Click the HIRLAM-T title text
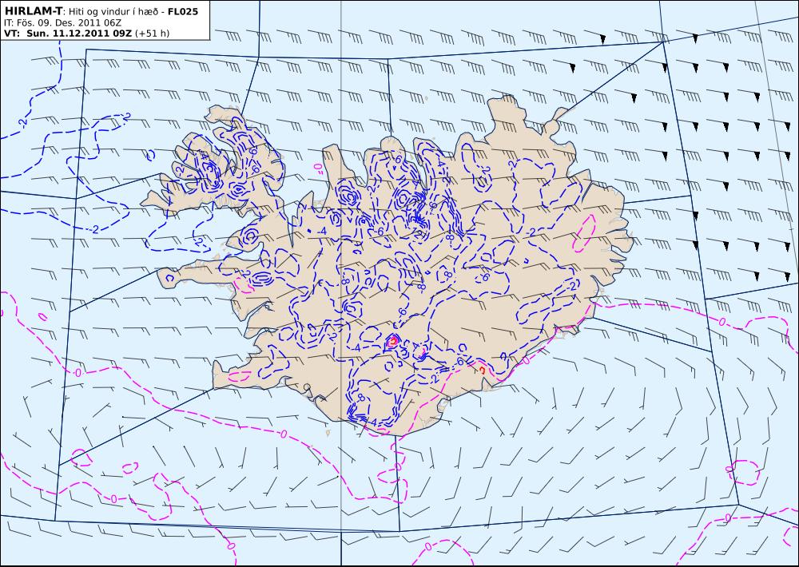 (x=33, y=10)
